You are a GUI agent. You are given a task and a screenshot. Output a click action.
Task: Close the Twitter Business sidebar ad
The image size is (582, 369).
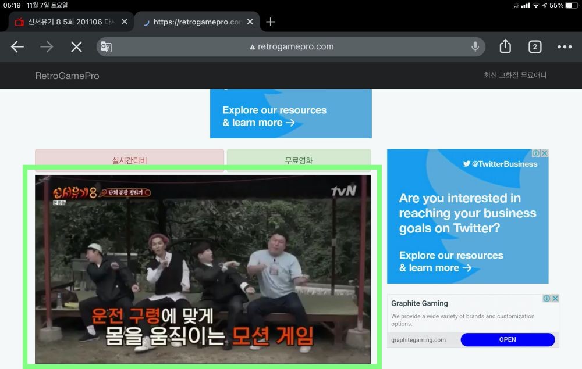click(544, 153)
